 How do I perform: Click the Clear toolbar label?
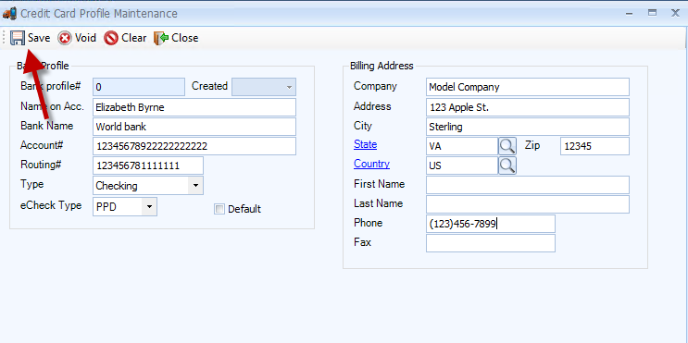click(134, 38)
